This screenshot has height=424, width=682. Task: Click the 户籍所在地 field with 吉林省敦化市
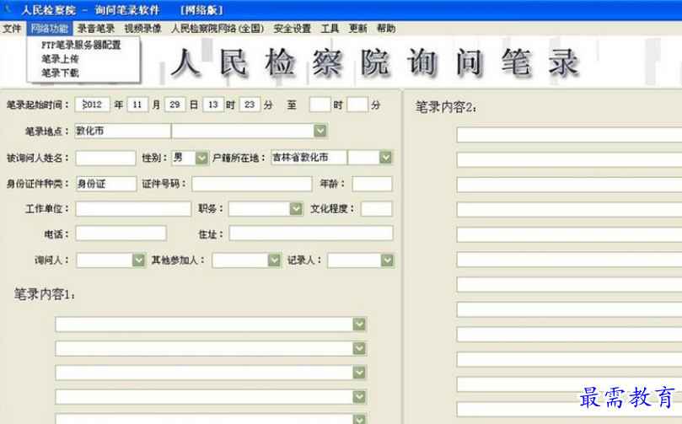(x=309, y=158)
